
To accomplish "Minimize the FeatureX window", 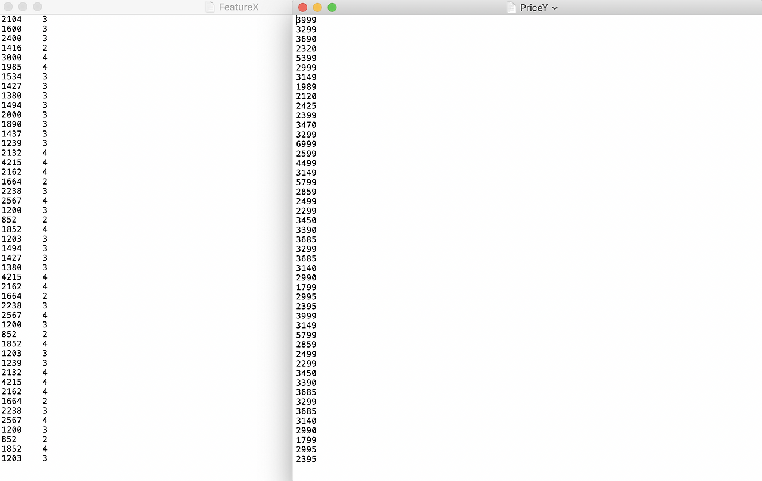I will pyautogui.click(x=23, y=7).
